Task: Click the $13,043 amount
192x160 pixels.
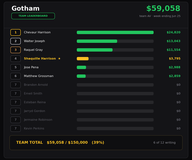Action: point(174,41)
